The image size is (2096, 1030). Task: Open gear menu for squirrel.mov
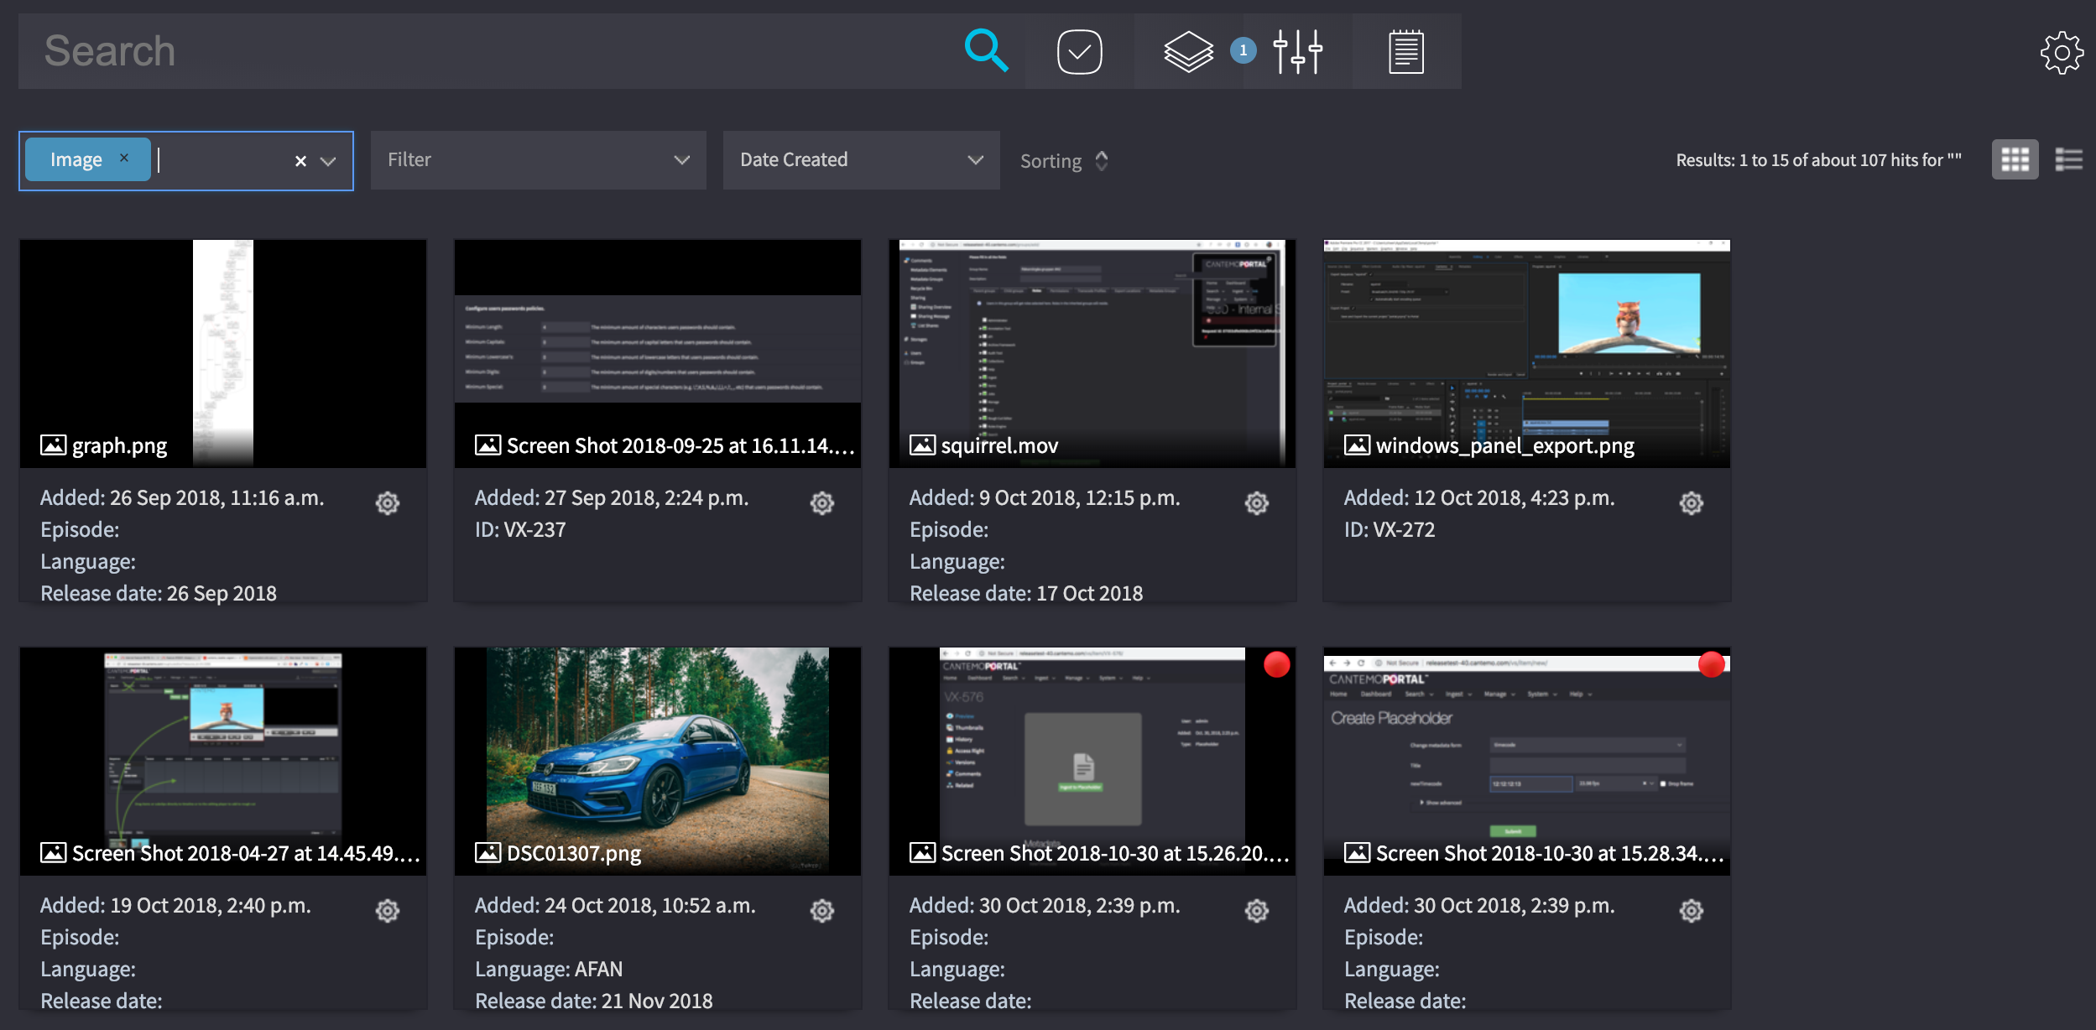pos(1256,503)
